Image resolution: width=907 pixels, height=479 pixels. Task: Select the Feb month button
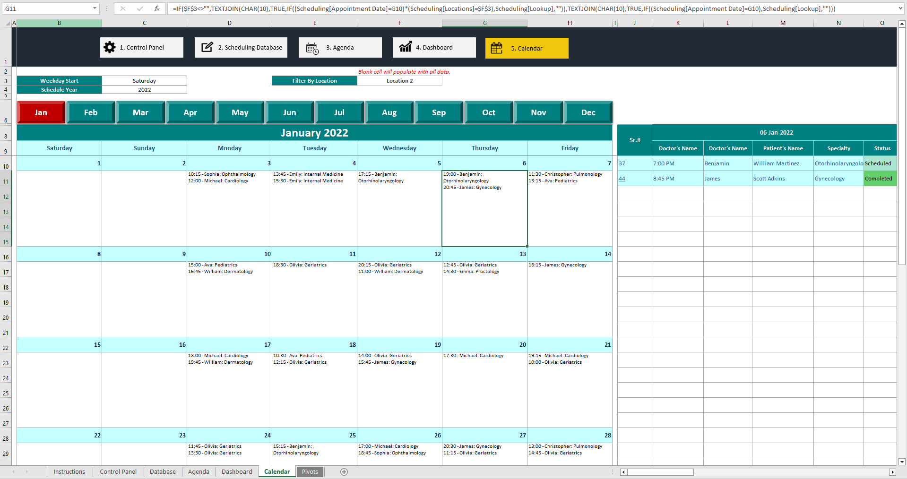tap(90, 112)
